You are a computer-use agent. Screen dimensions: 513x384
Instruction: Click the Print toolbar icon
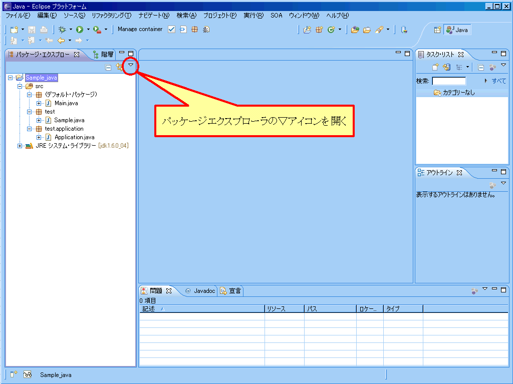pyautogui.click(x=44, y=30)
